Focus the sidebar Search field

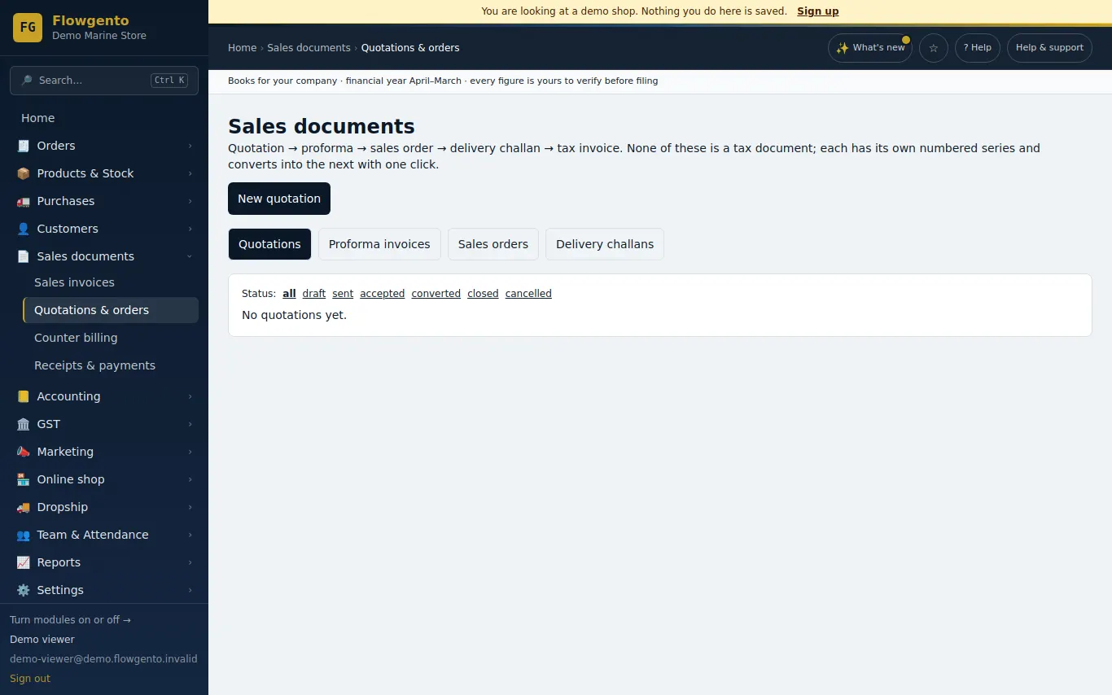104,81
